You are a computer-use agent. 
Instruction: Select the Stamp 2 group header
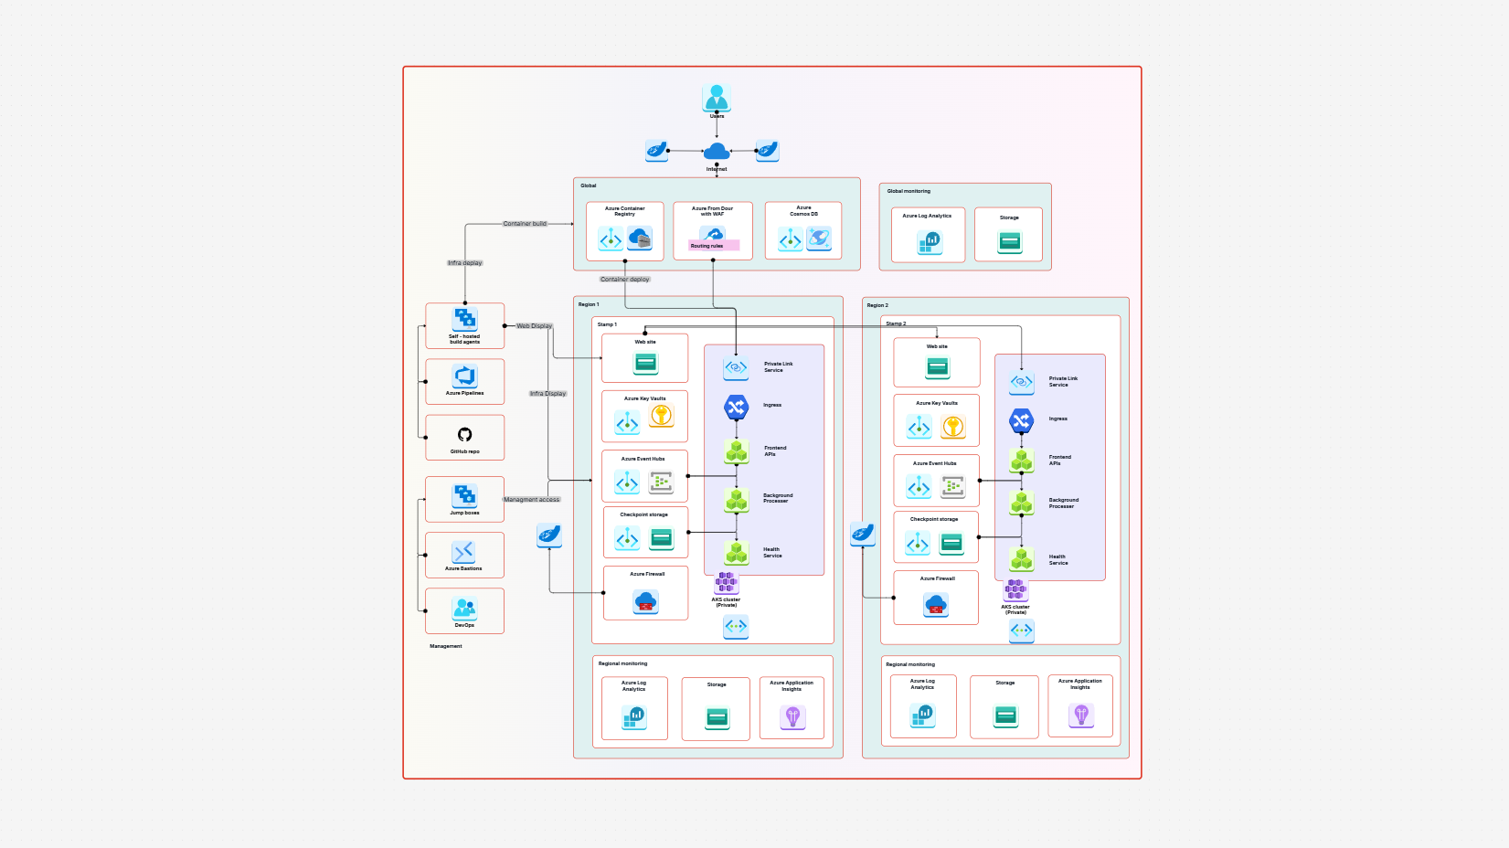895,323
